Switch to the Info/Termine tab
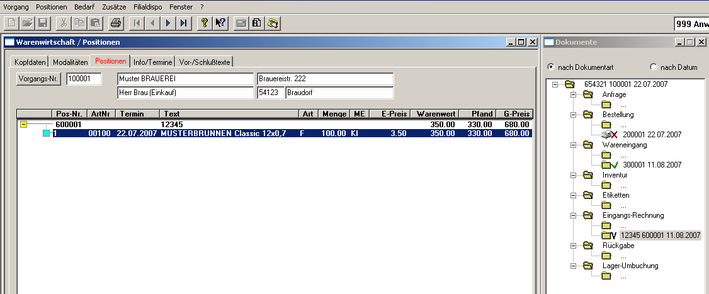 pos(152,62)
